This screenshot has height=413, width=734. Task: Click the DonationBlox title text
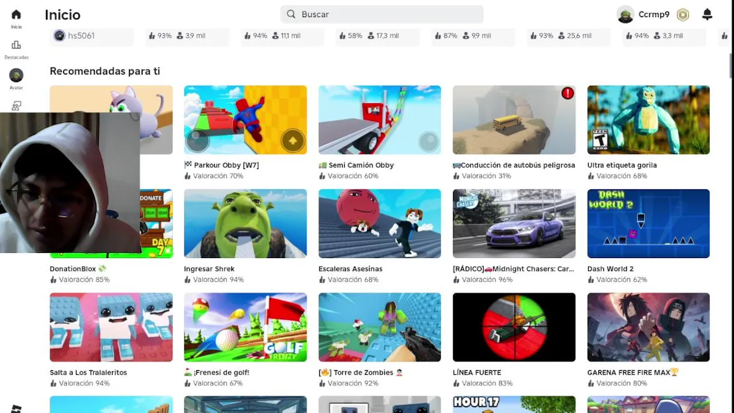(78, 269)
